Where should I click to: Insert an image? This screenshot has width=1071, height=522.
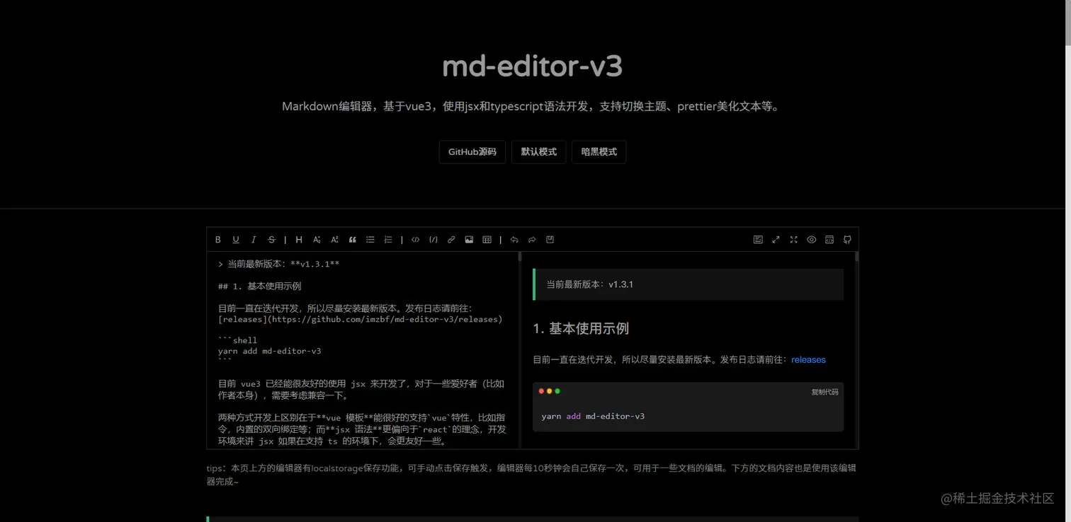coord(469,240)
